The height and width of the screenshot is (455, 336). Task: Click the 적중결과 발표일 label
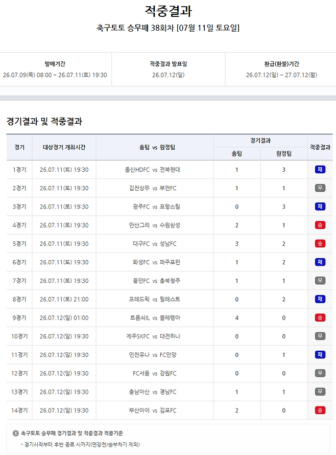pyautogui.click(x=168, y=64)
